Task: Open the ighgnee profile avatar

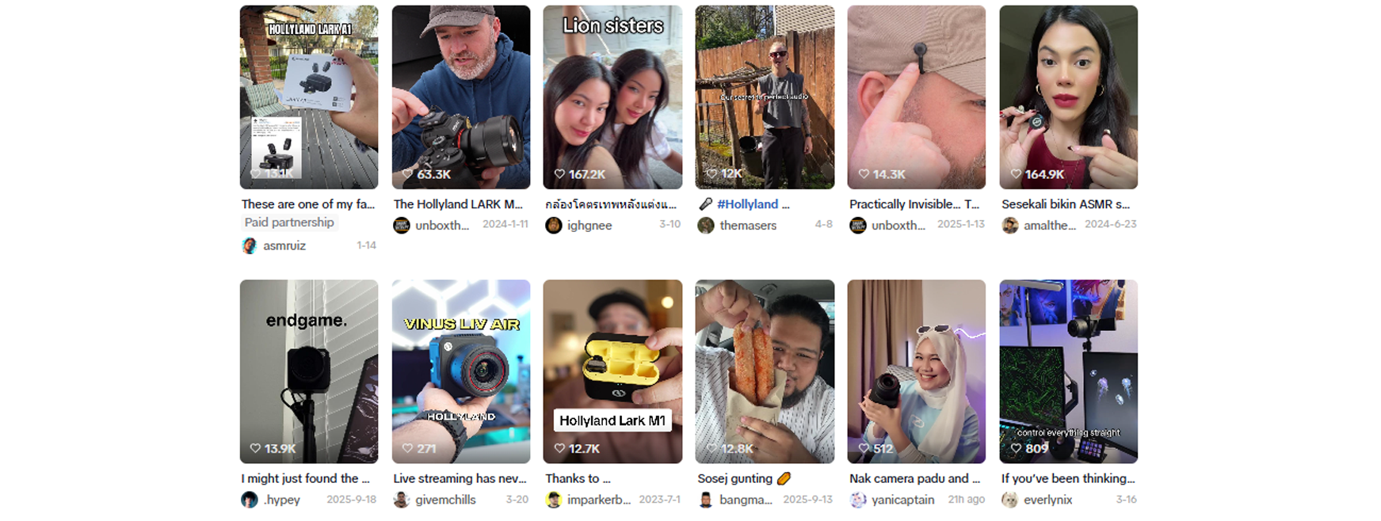Action: pos(554,226)
